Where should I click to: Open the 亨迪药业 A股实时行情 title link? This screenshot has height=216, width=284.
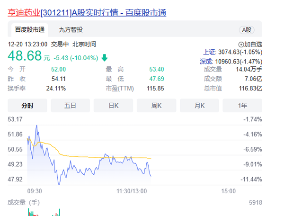pos(87,11)
